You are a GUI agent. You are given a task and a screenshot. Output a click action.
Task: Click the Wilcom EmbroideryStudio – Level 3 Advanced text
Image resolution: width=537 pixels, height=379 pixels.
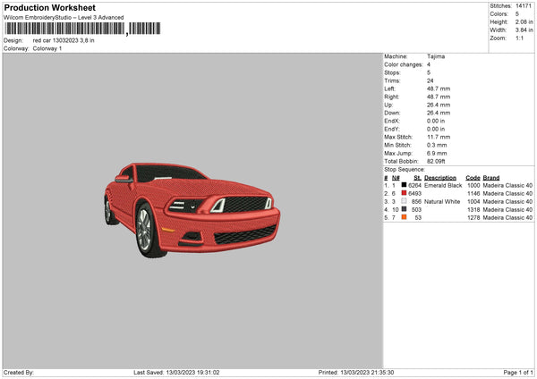64,18
